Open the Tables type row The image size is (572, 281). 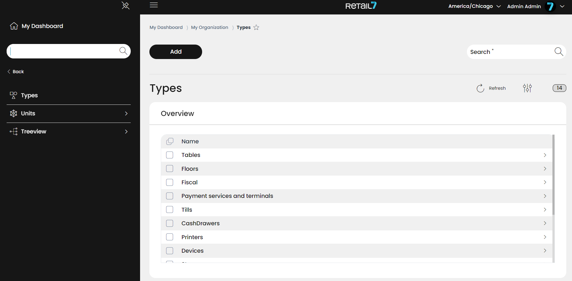(357, 155)
